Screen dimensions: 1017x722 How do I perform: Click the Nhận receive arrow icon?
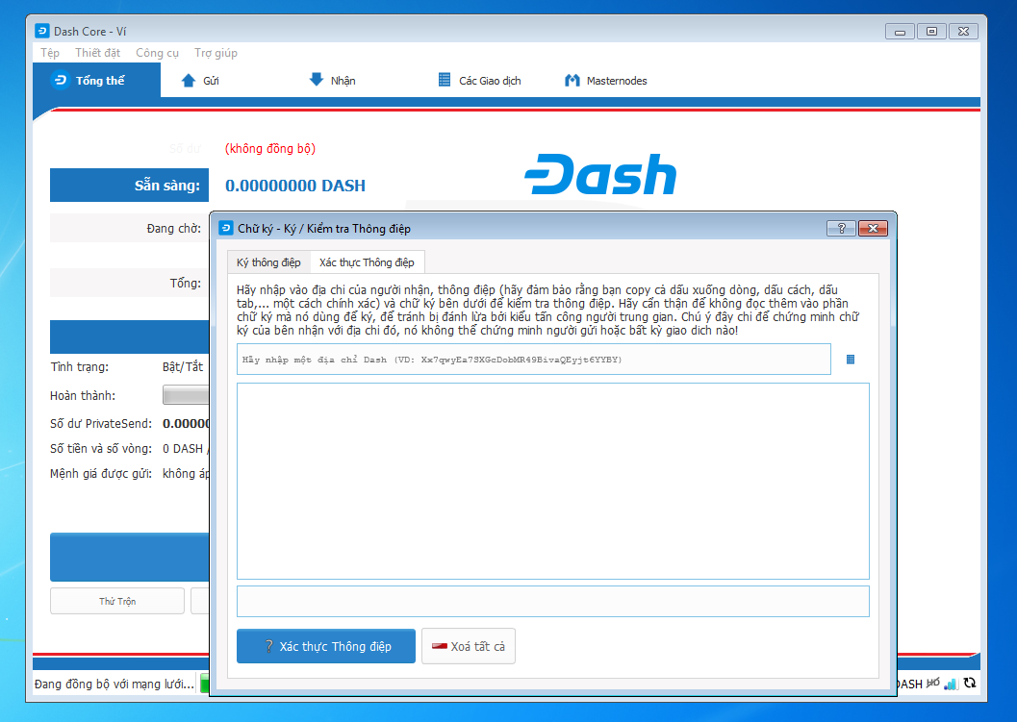coord(316,80)
